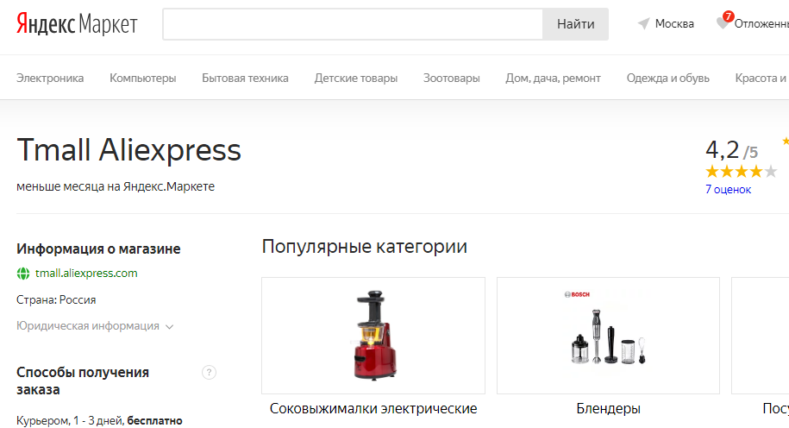Go to the Зоотовары category

451,79
